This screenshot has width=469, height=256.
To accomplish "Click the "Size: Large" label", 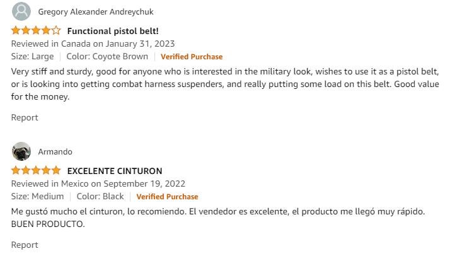I will 32,57.
